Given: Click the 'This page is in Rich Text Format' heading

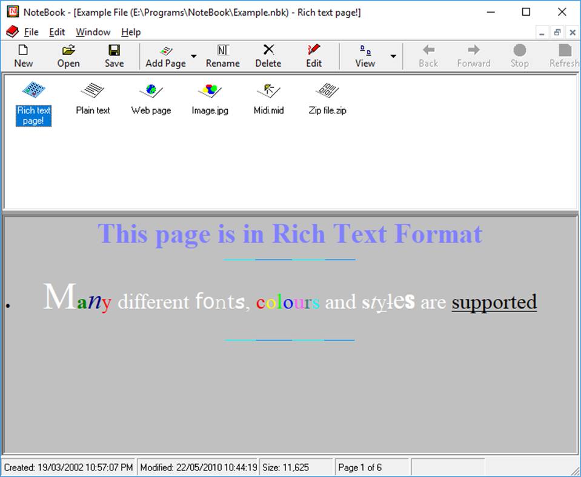Looking at the screenshot, I should tap(290, 234).
